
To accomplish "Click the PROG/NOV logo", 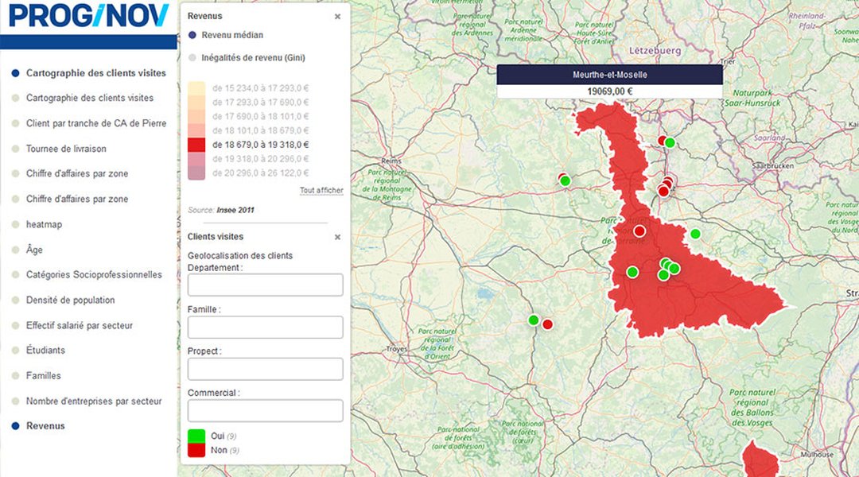I will [x=89, y=15].
